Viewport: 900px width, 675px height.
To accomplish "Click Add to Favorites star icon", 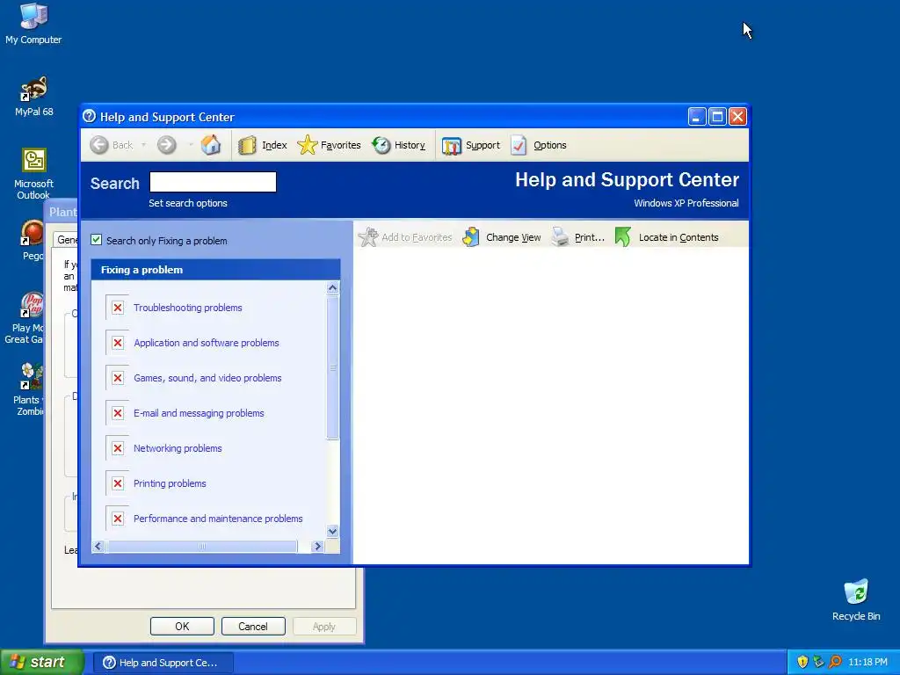I will point(368,237).
